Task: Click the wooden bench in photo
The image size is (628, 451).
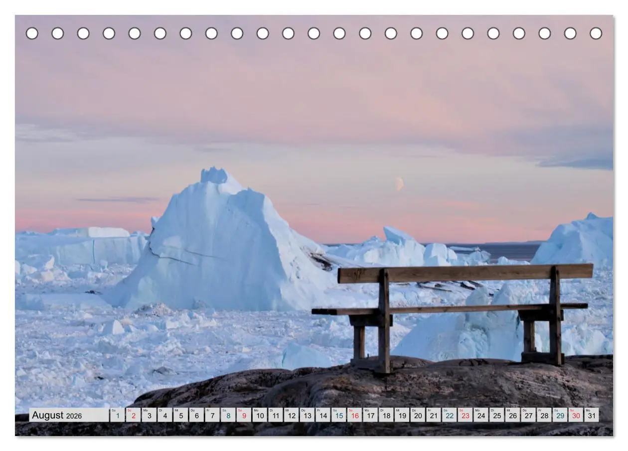Action: tap(453, 317)
